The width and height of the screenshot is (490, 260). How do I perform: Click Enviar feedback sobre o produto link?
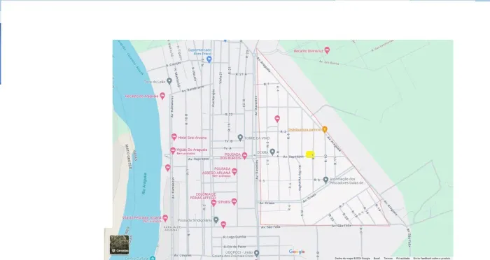(432, 259)
